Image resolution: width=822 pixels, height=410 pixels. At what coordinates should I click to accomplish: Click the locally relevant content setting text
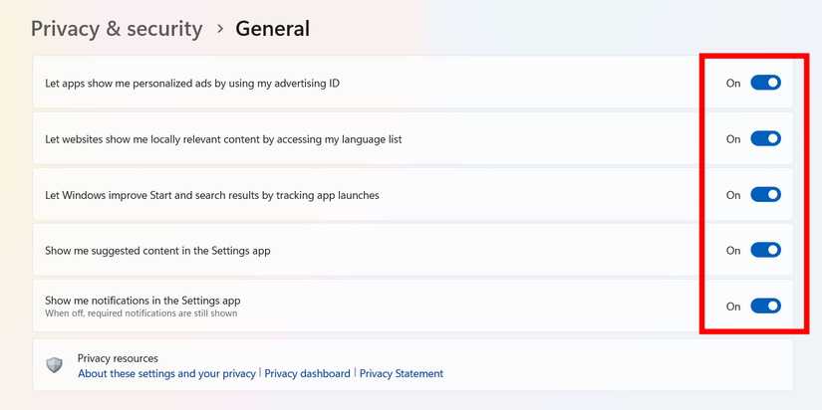[223, 139]
